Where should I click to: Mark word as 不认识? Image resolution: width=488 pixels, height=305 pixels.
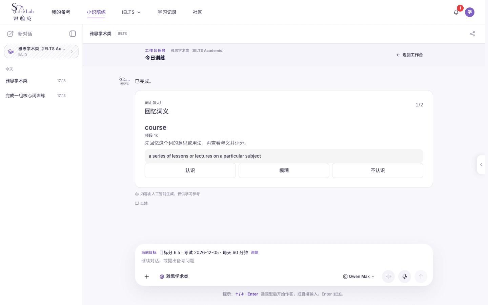(378, 170)
